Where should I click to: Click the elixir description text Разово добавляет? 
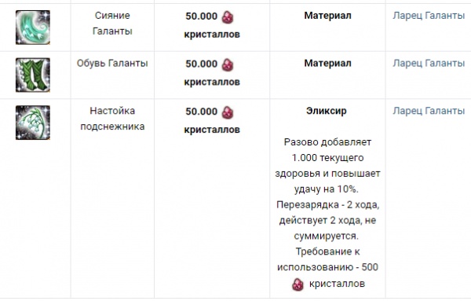point(327,142)
